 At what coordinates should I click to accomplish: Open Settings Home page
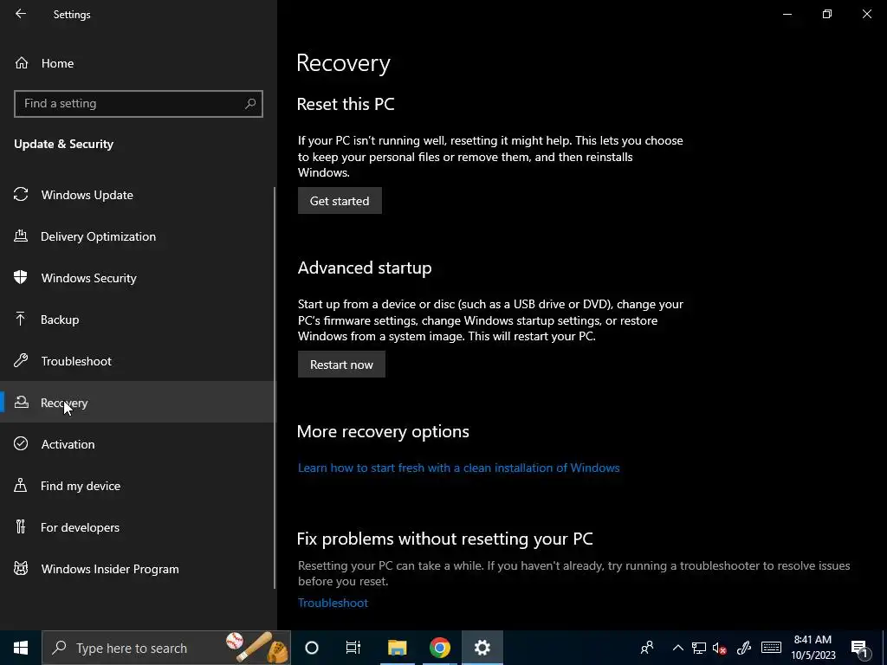click(x=57, y=63)
